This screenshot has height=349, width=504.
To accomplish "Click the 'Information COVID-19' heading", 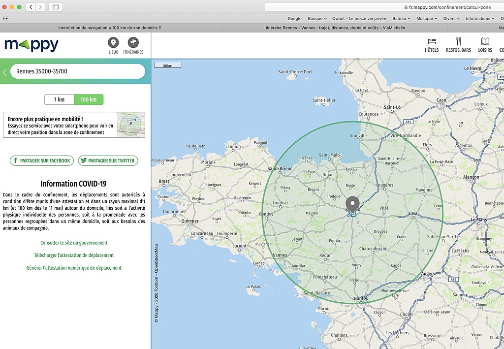I will (73, 184).
